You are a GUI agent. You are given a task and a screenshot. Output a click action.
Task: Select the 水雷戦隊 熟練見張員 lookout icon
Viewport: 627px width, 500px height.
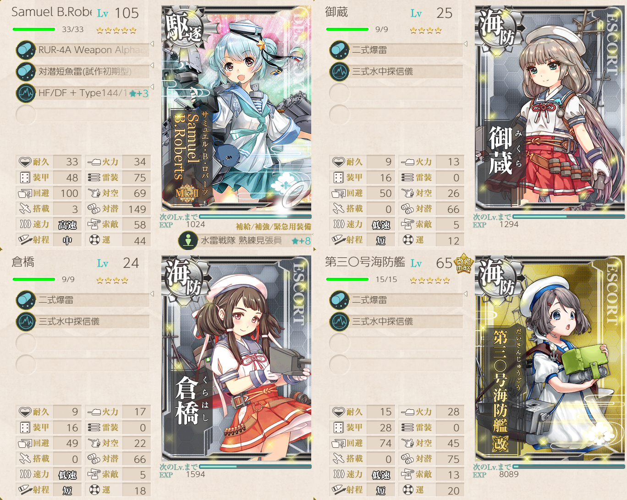187,240
